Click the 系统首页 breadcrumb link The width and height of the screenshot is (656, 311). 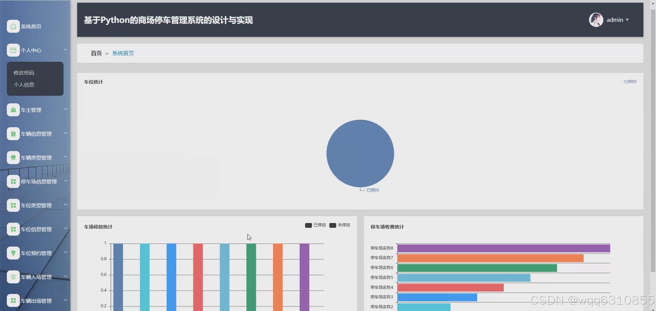pyautogui.click(x=123, y=53)
